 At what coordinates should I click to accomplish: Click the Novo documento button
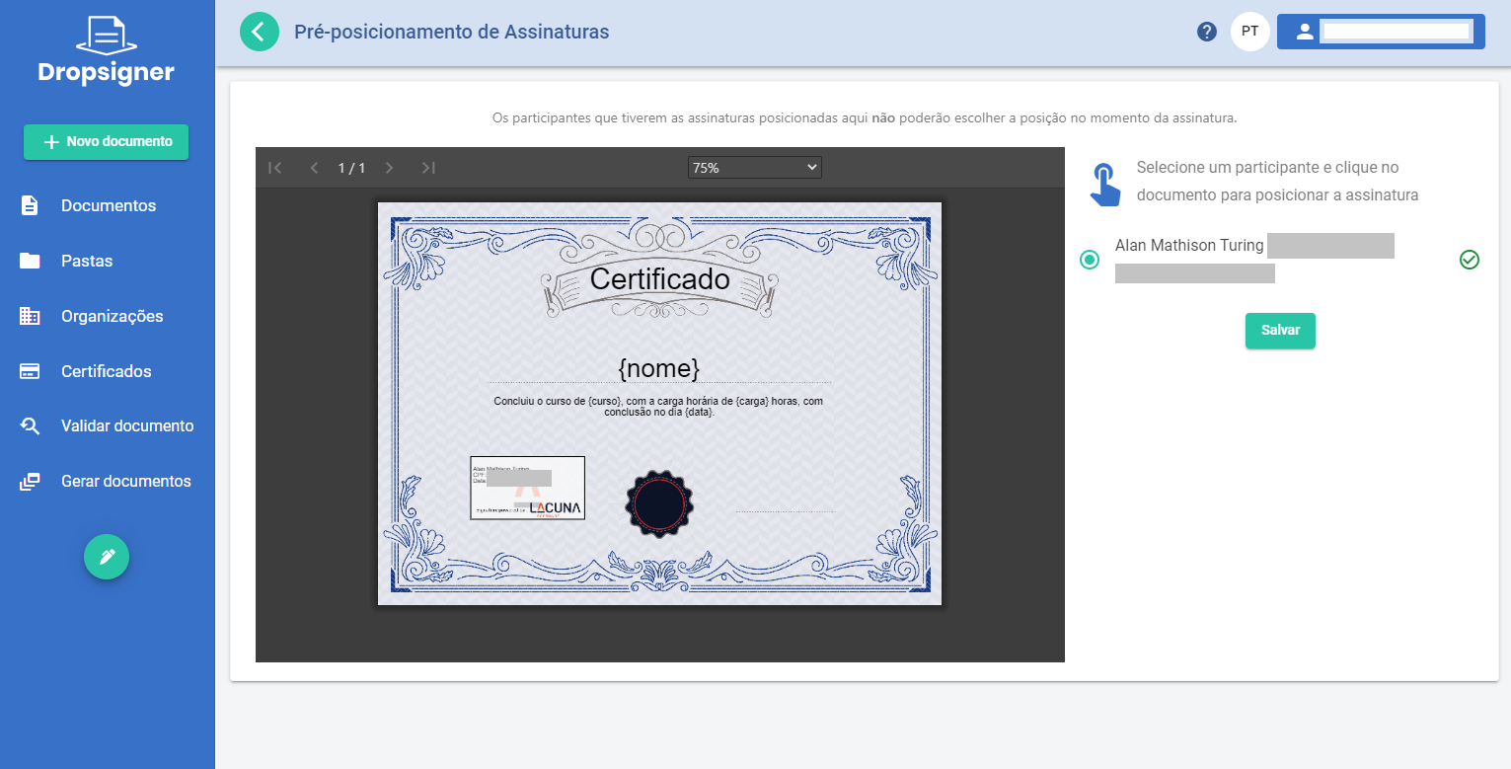click(x=107, y=141)
